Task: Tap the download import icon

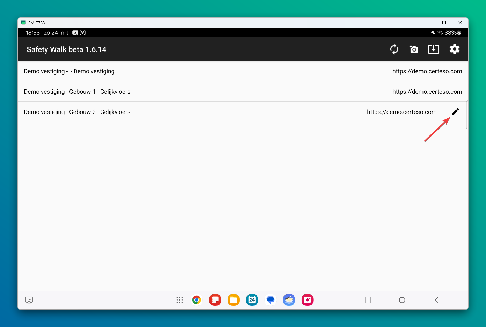Action: (x=433, y=49)
